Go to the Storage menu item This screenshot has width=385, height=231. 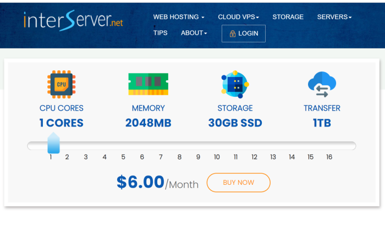pyautogui.click(x=288, y=17)
